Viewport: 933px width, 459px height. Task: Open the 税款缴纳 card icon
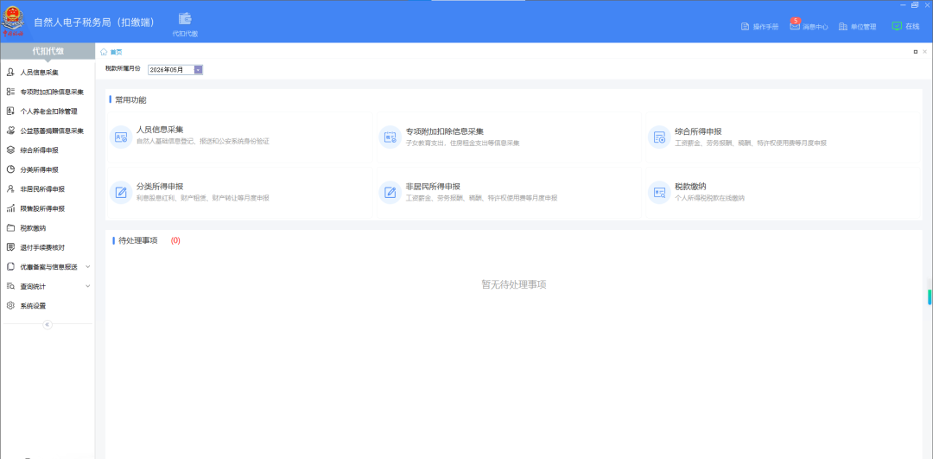click(x=659, y=192)
